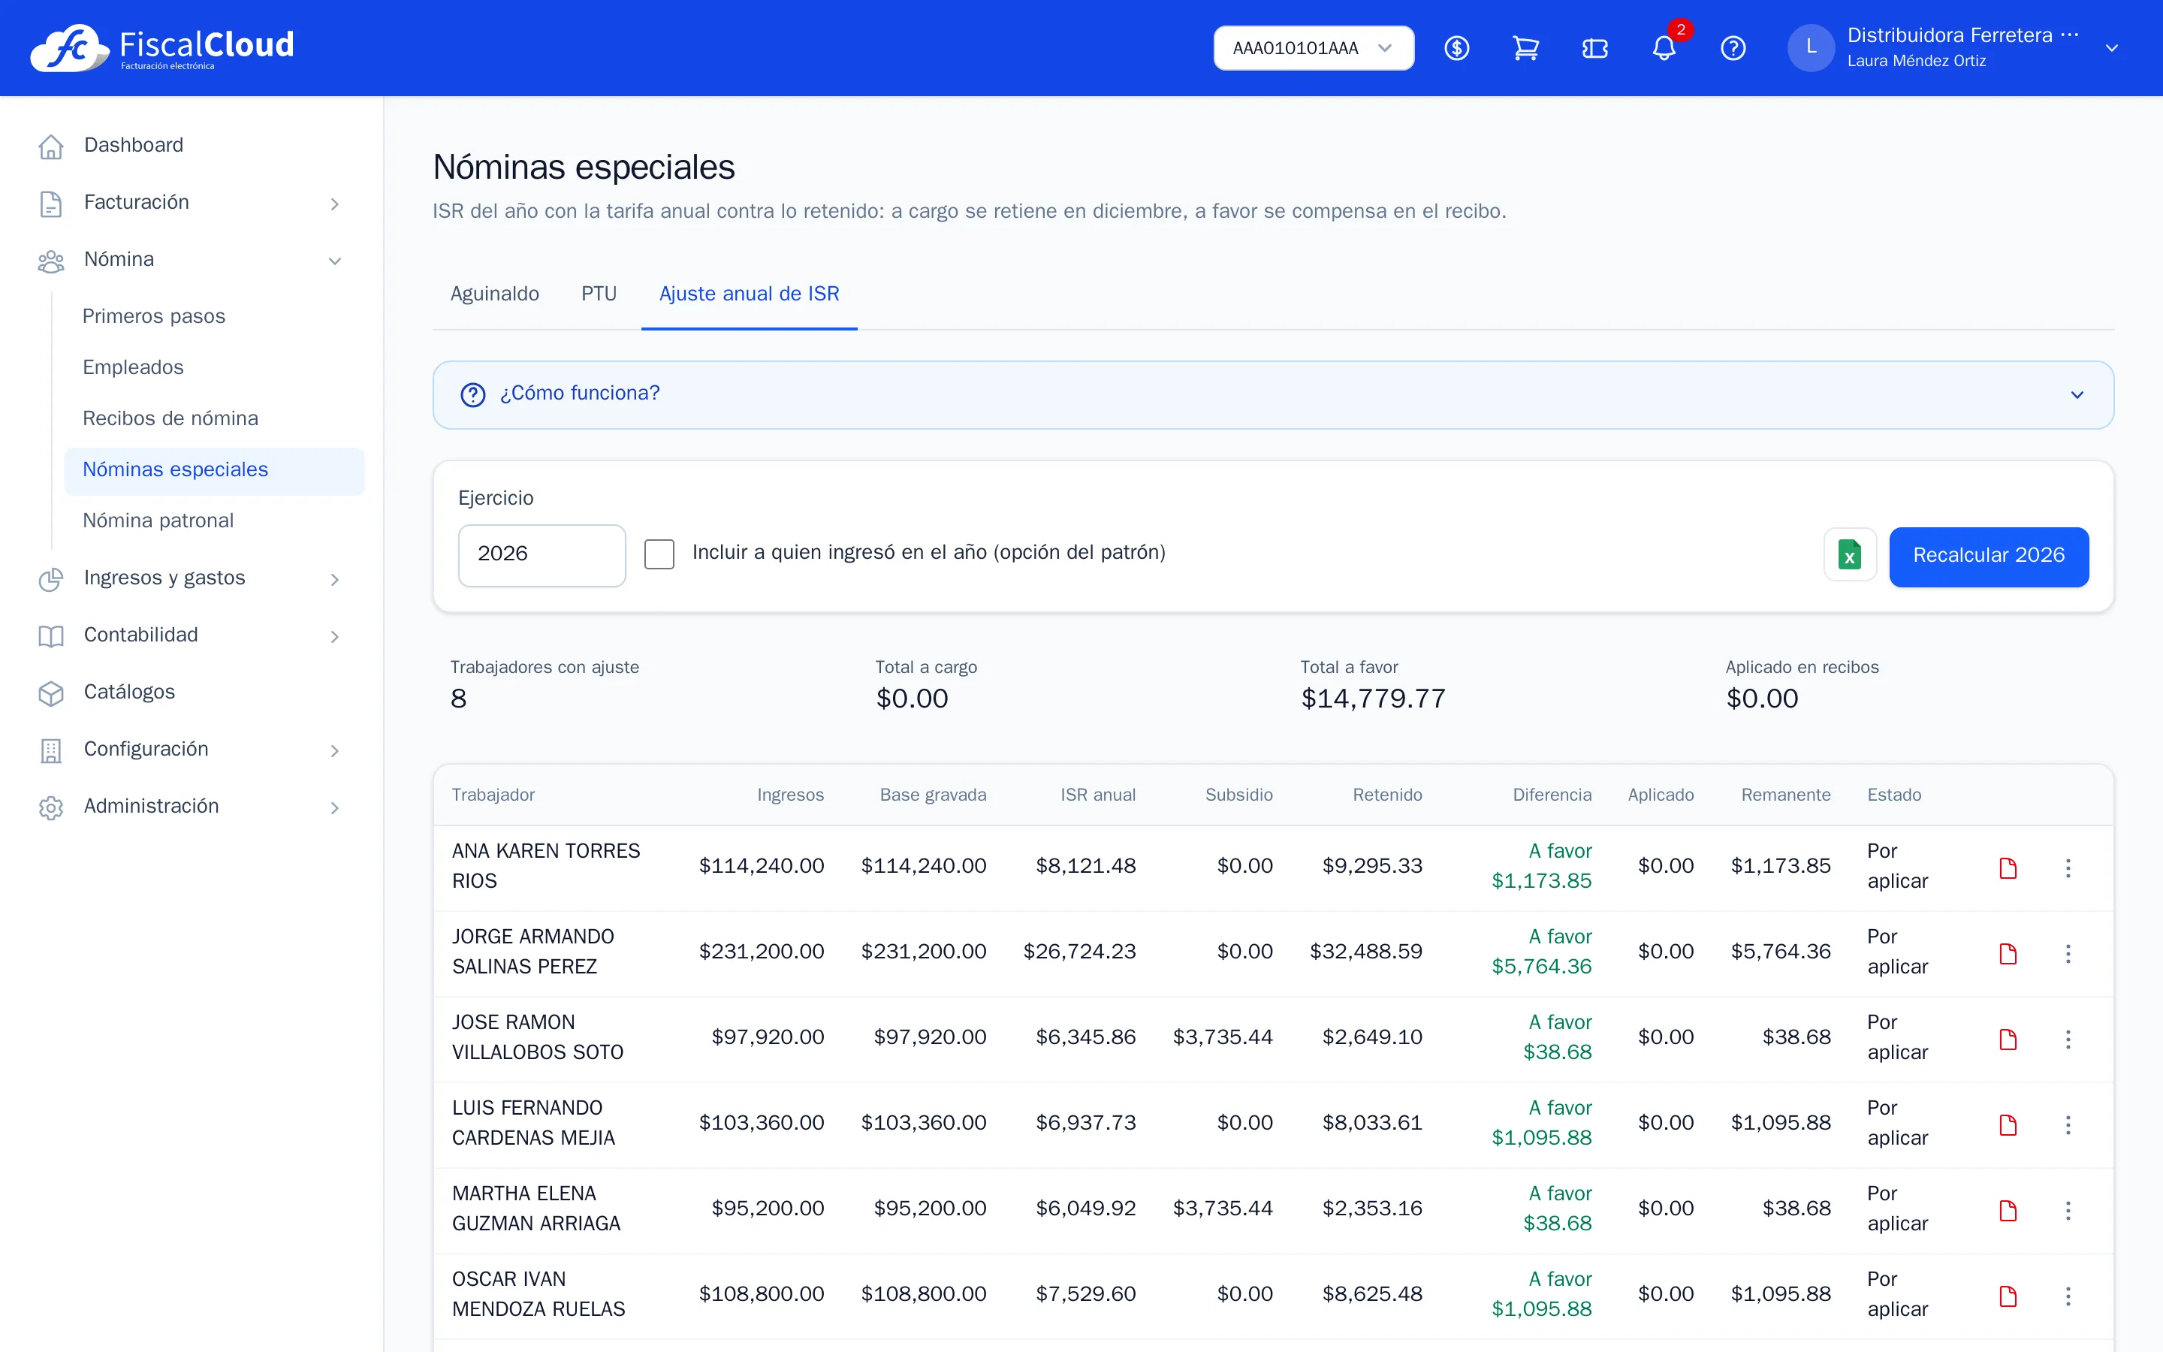2163x1352 pixels.
Task: Open the Distribuidora Ferretera account menu
Action: [1954, 48]
